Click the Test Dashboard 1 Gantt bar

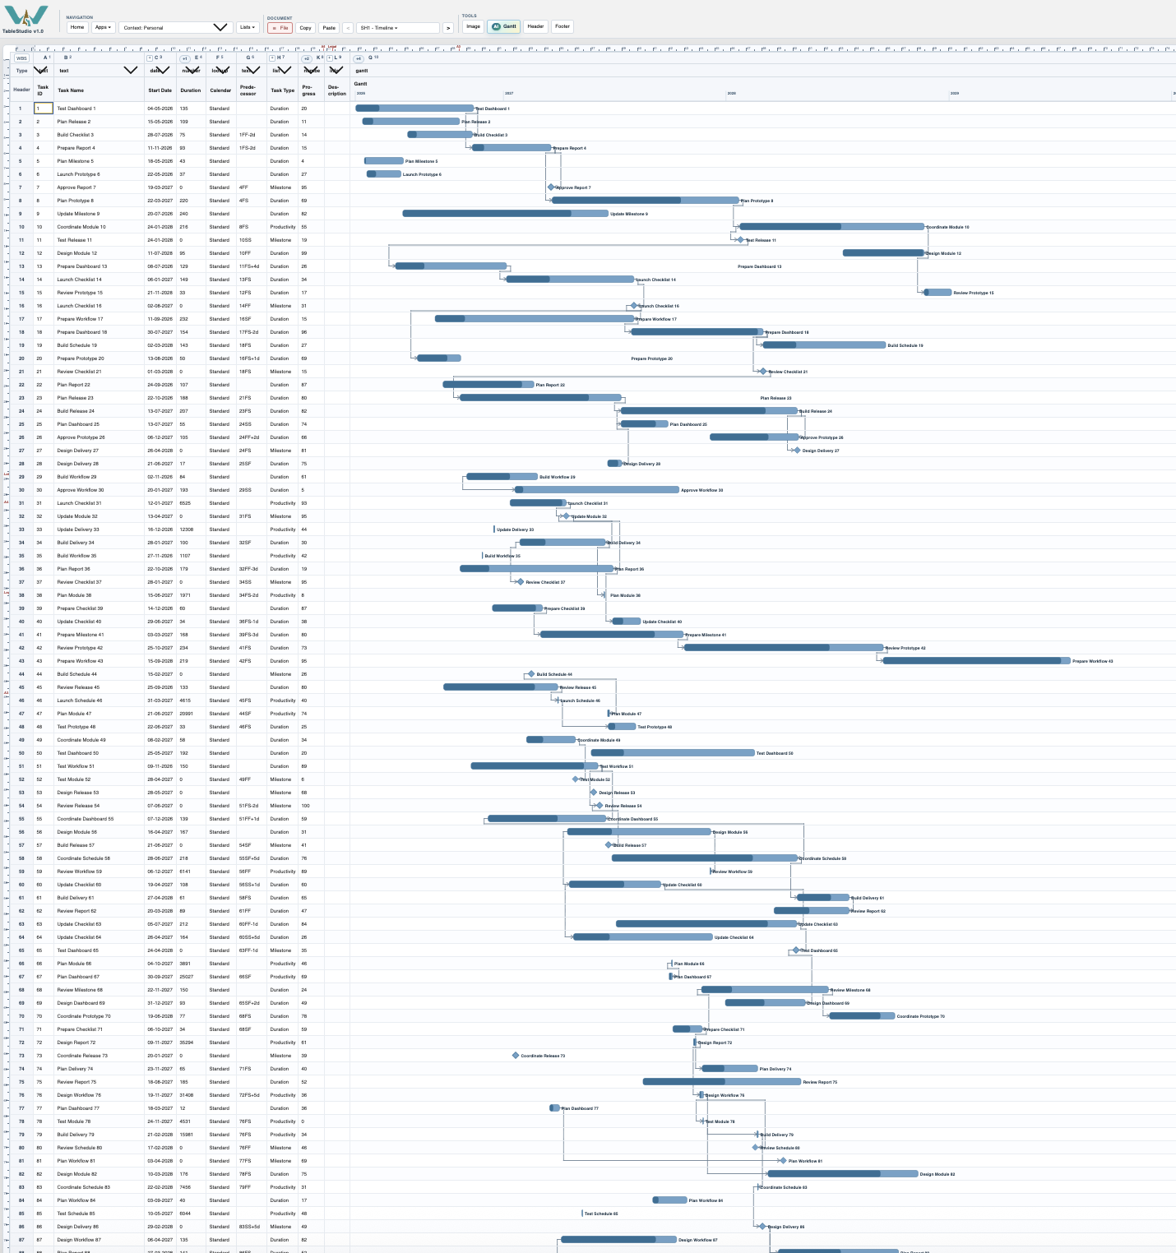point(414,109)
